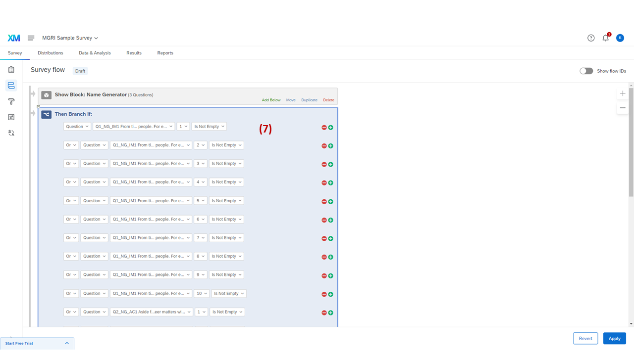Viewport: 634px width, 356px height.
Task: Click the Apply button
Action: pyautogui.click(x=614, y=338)
